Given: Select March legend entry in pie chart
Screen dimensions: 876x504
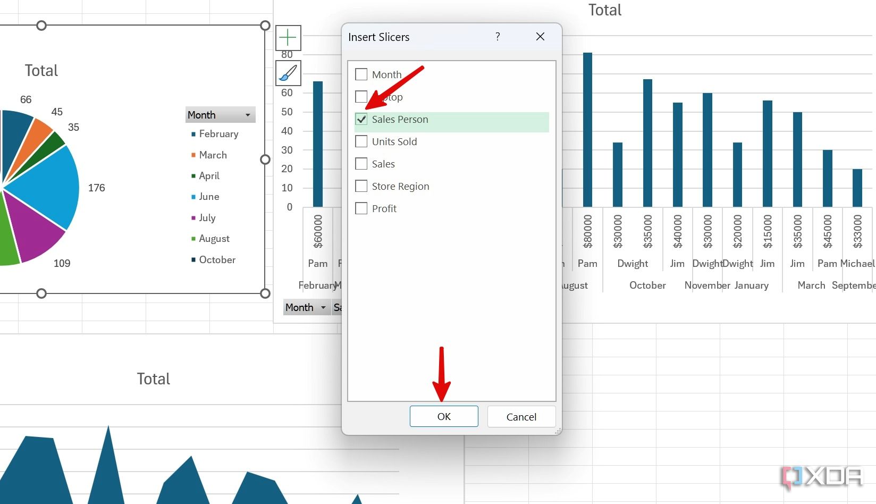Looking at the screenshot, I should (x=209, y=155).
